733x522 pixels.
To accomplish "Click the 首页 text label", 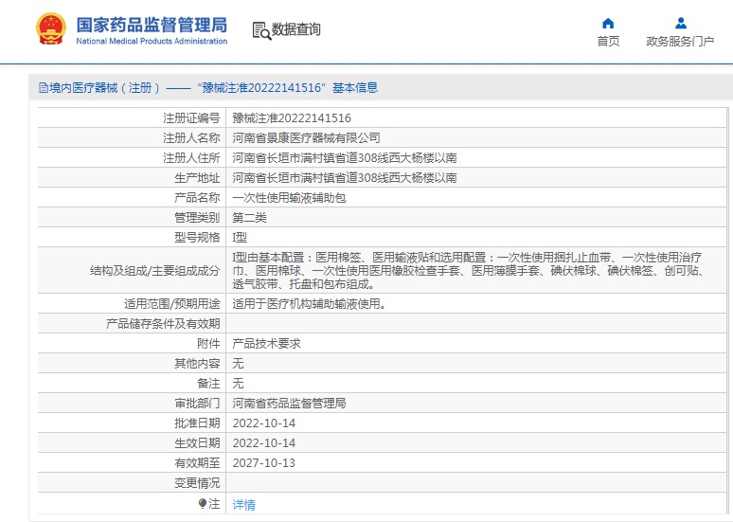I will 608,42.
